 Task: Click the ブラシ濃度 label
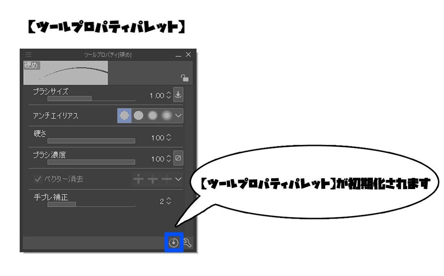(50, 155)
